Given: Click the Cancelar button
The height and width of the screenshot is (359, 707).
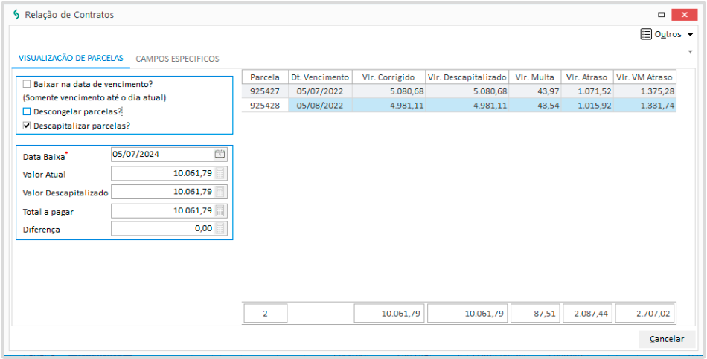Looking at the screenshot, I should 667,339.
